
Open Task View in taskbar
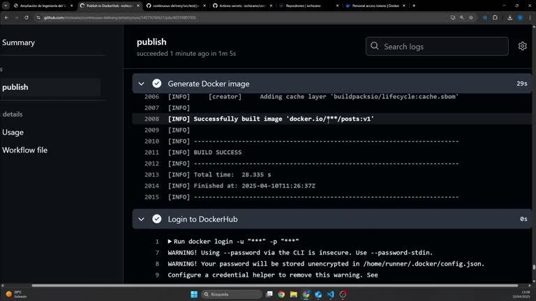tap(269, 294)
